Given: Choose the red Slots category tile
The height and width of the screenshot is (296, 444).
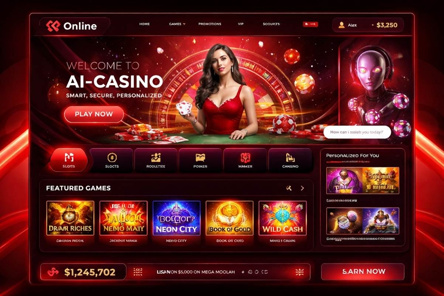Looking at the screenshot, I should 69,160.
